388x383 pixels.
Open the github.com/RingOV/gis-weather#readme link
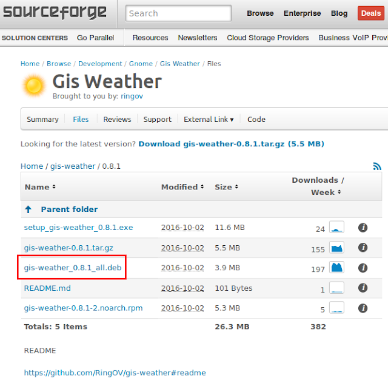pyautogui.click(x=115, y=373)
